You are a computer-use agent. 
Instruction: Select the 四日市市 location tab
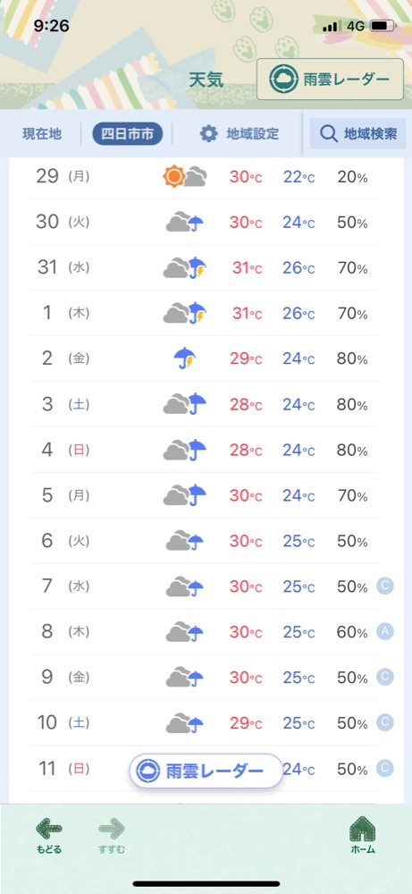(x=128, y=135)
